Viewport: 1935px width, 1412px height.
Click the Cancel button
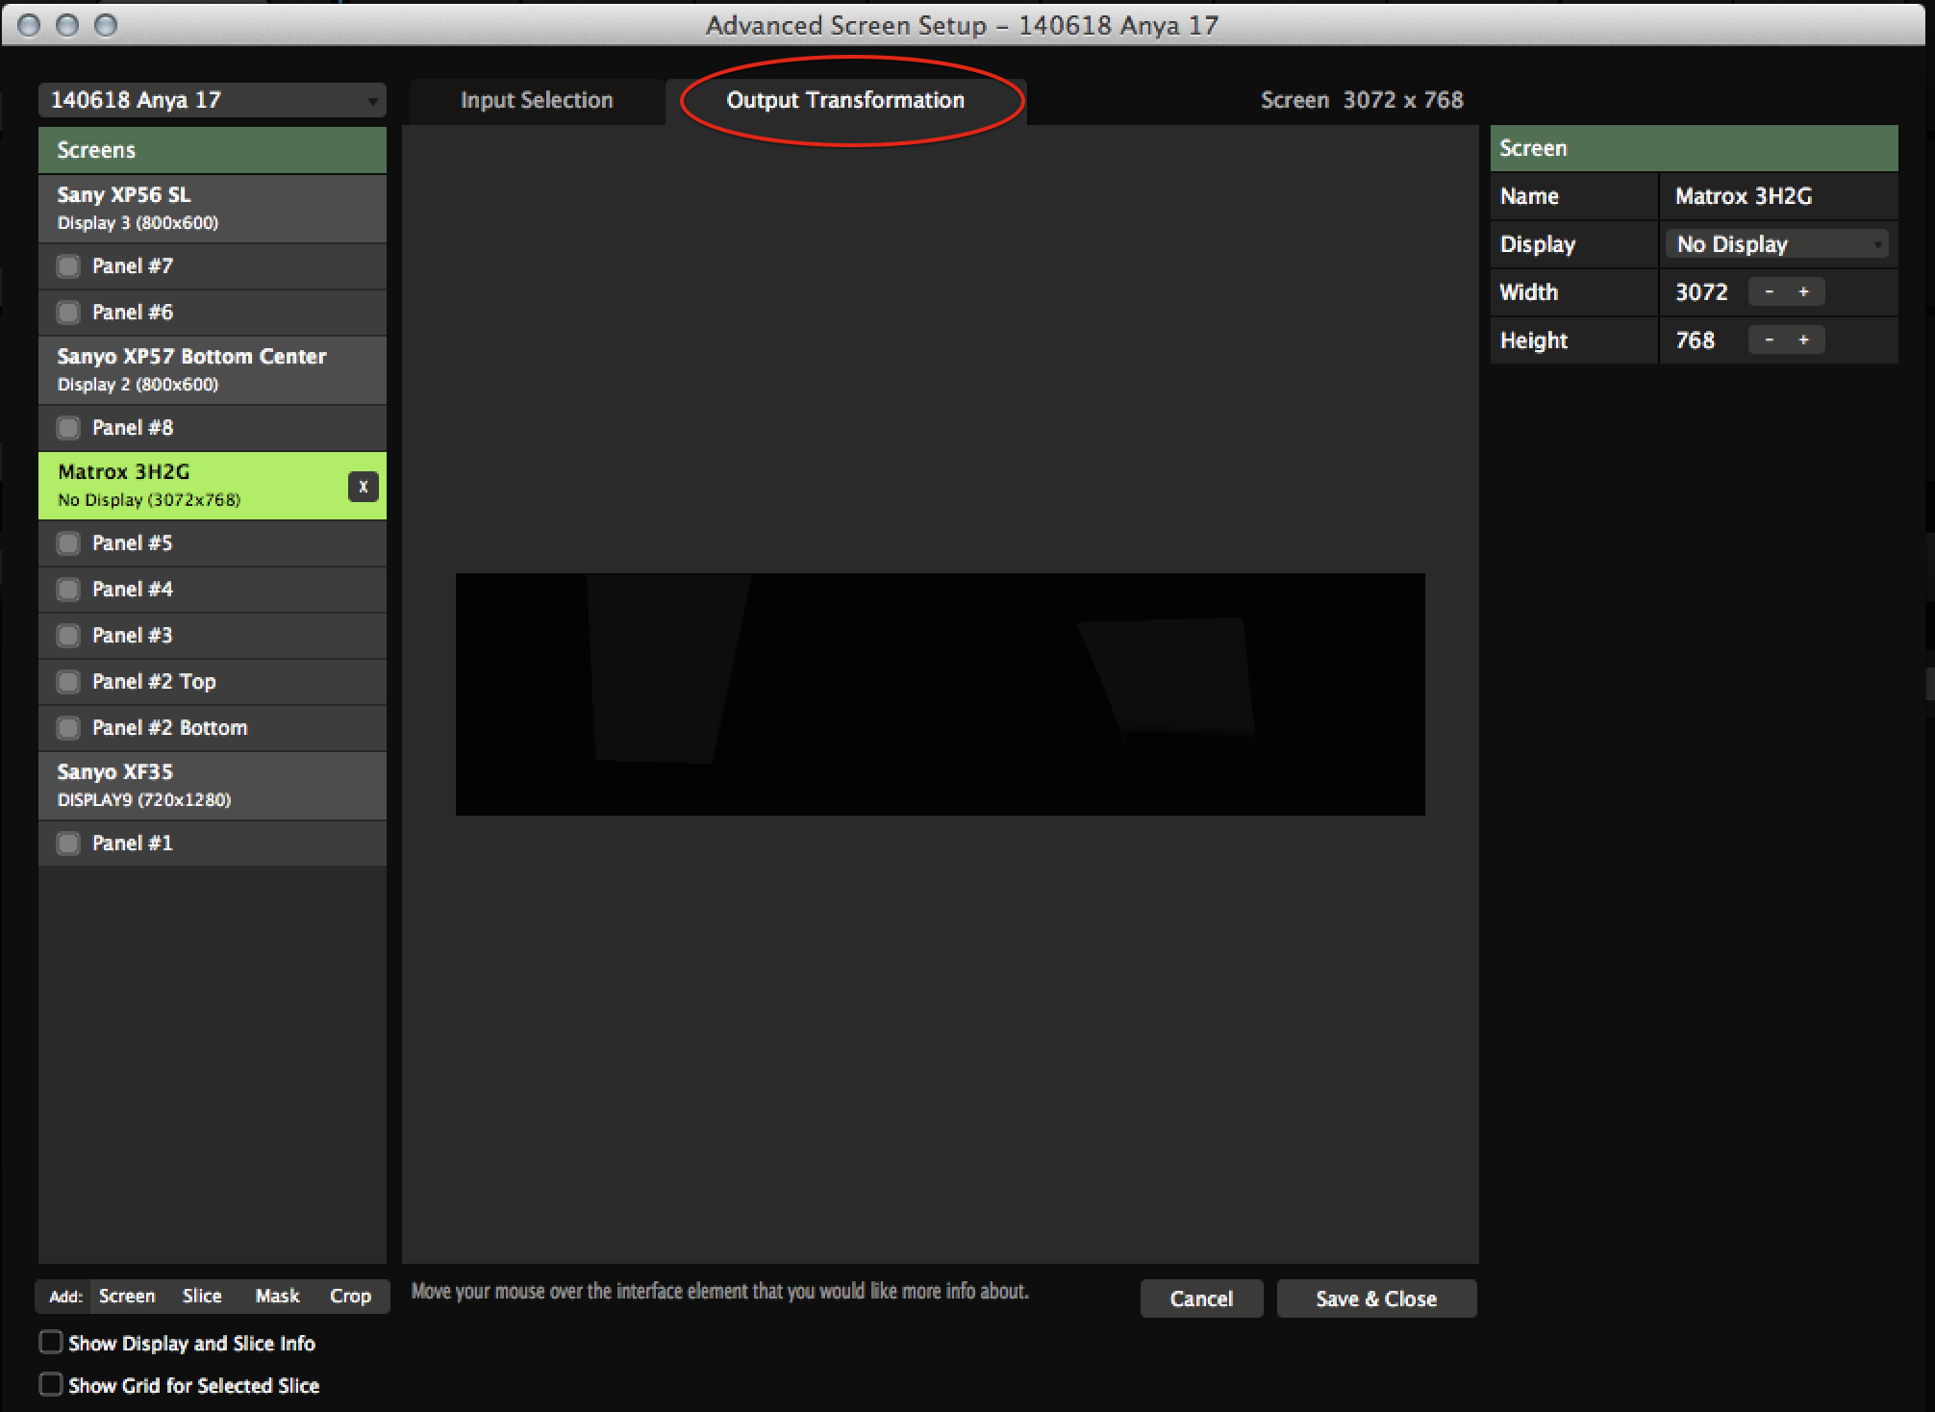pos(1200,1299)
